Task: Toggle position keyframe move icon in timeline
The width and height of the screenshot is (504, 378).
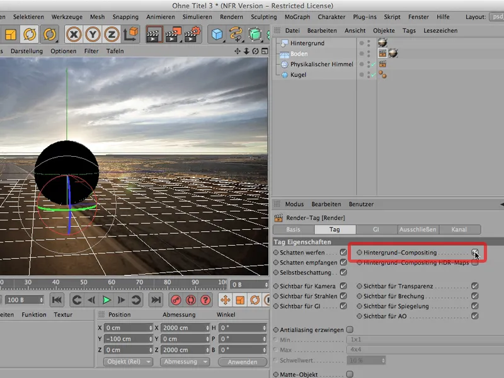Action: click(226, 301)
